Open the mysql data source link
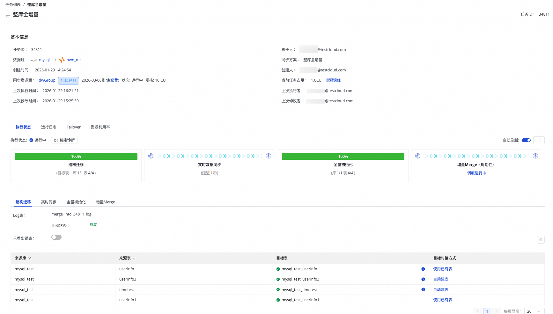Viewport: 553px width, 314px height. [x=44, y=60]
